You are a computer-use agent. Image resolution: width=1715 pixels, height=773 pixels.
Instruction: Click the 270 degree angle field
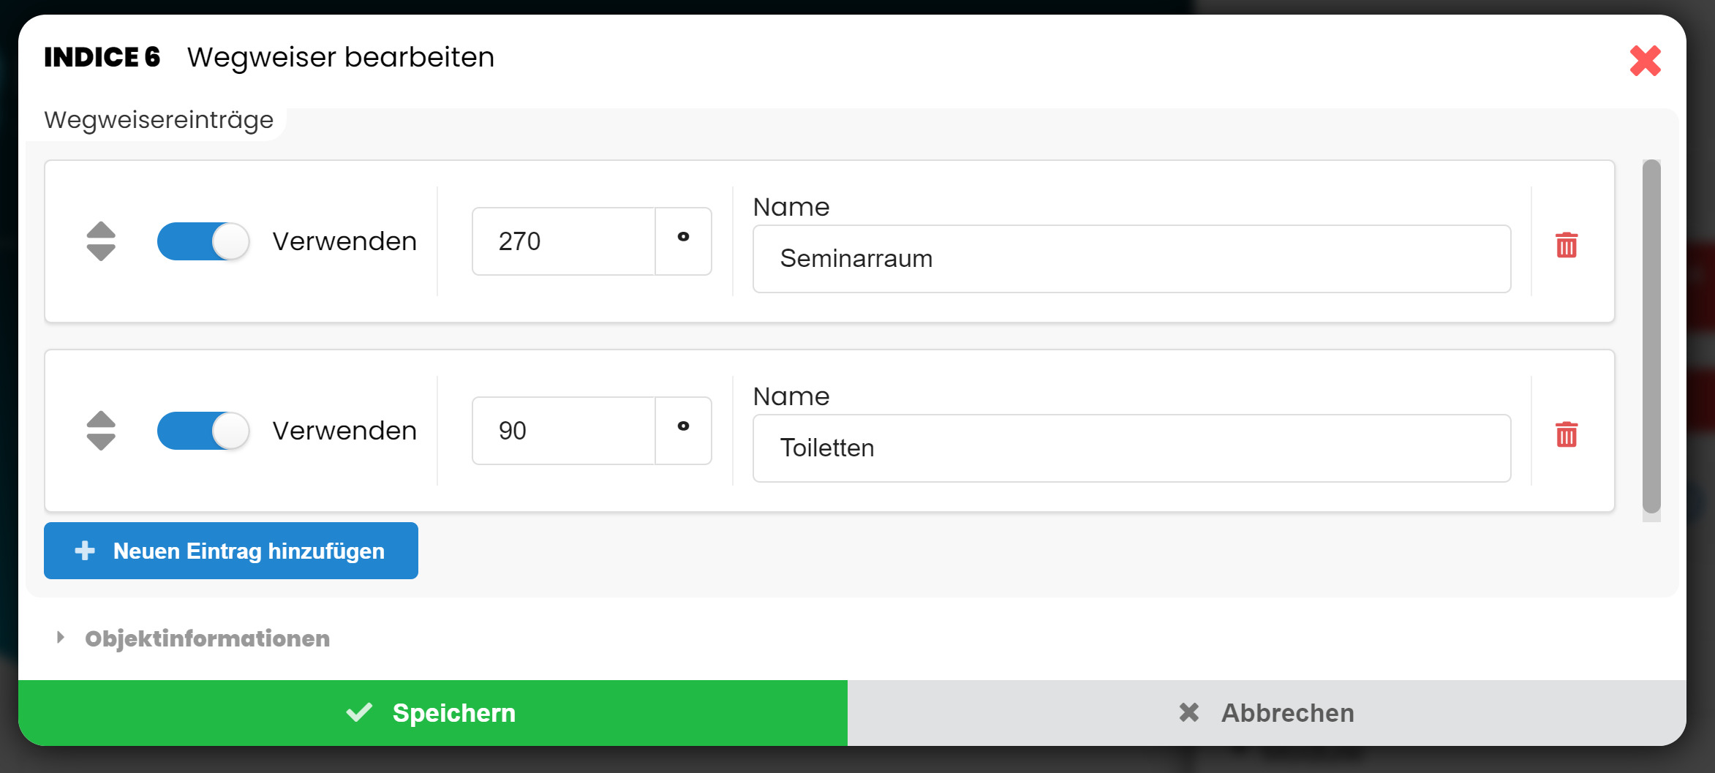pyautogui.click(x=563, y=241)
